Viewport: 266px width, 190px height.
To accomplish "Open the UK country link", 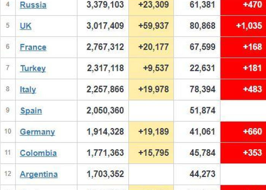I will [x=25, y=26].
